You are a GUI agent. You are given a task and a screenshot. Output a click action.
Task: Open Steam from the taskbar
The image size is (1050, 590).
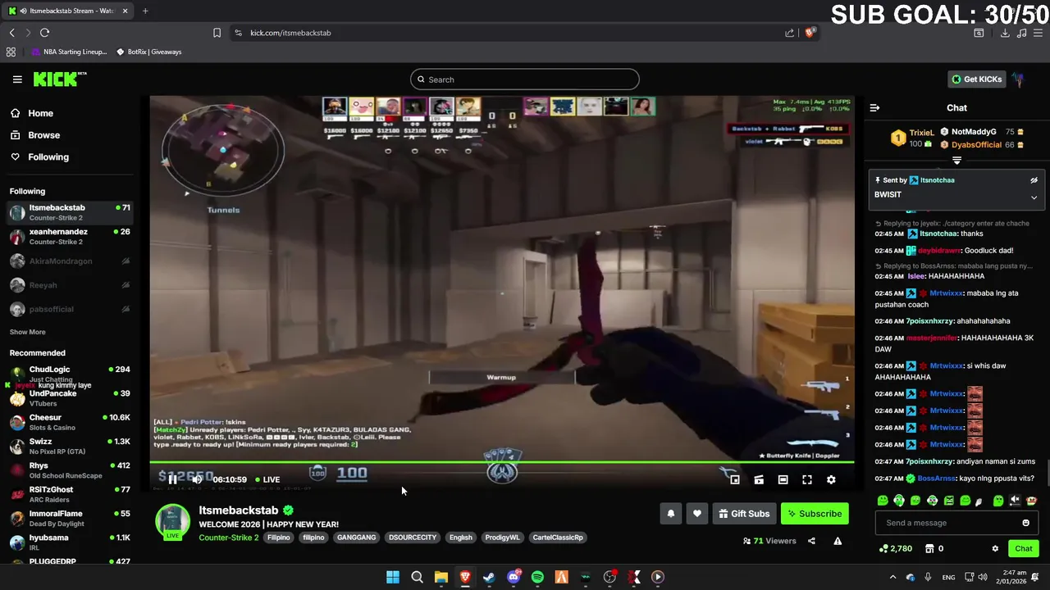[489, 577]
